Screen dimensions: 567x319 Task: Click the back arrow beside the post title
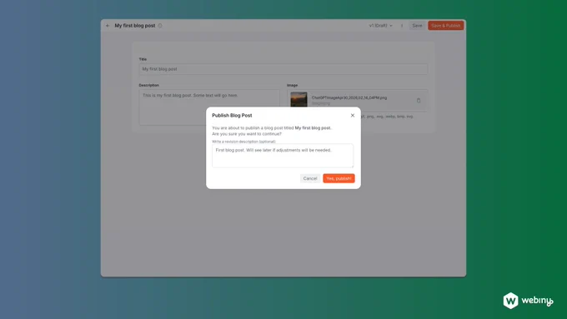pyautogui.click(x=108, y=26)
